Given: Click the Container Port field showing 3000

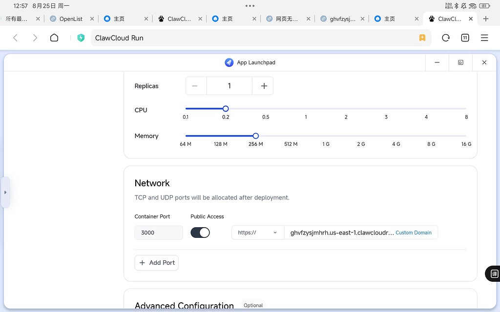Looking at the screenshot, I should [159, 233].
